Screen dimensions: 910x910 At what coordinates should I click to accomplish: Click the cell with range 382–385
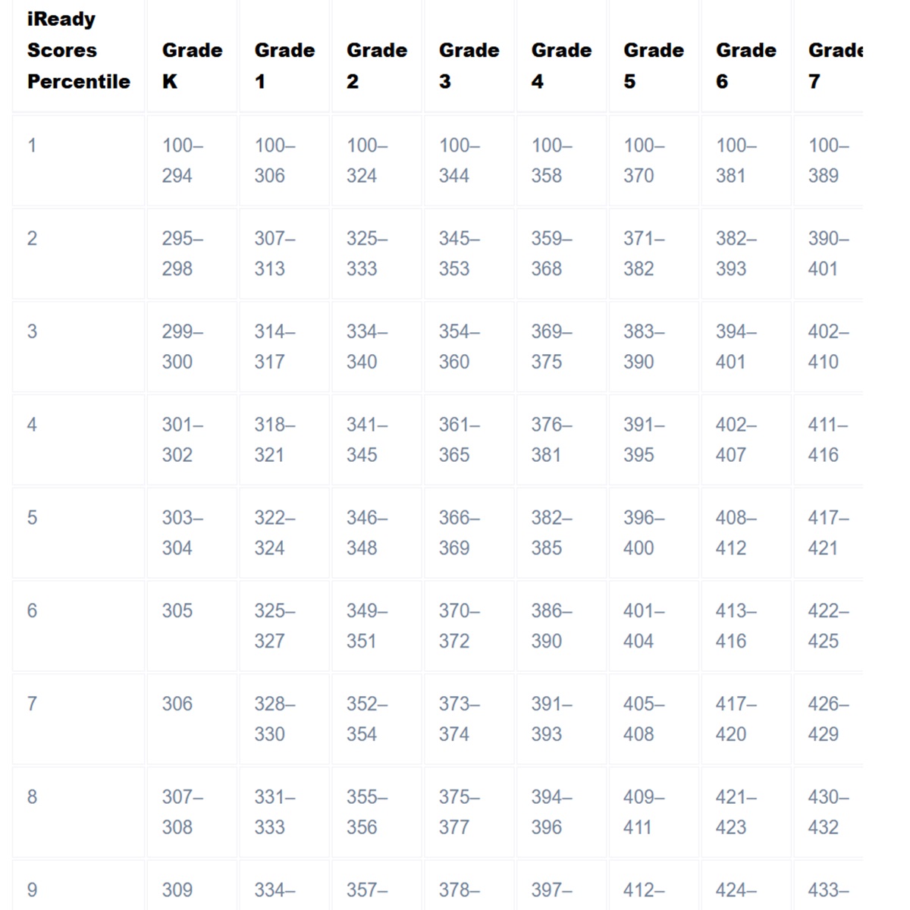click(552, 532)
